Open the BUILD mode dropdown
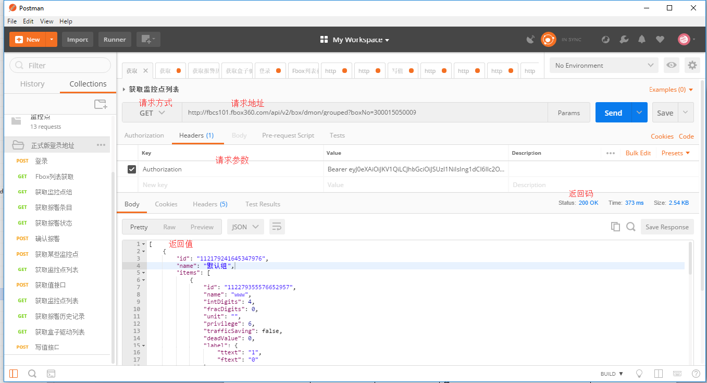This screenshot has width=707, height=383. [612, 374]
